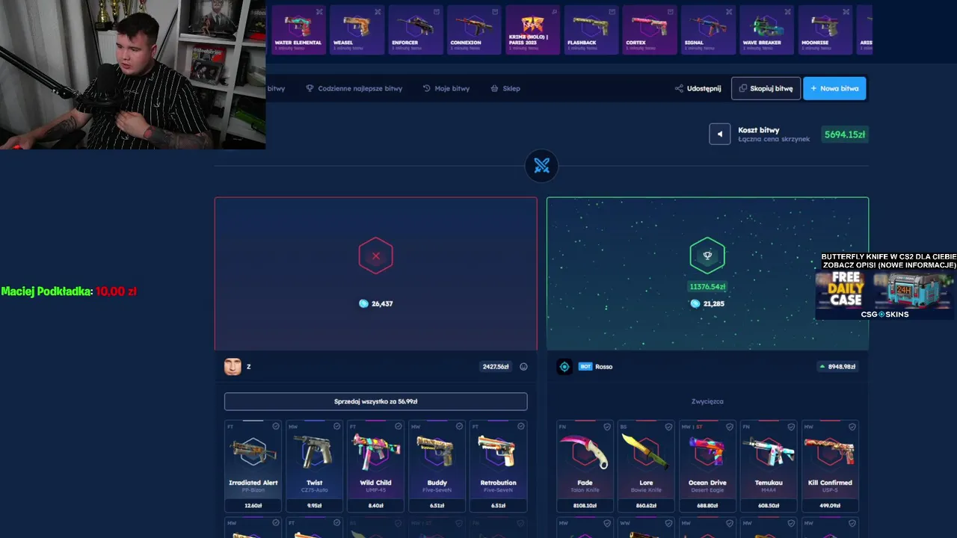Select the Irradiated Alert PP-Bizon item
Viewport: 957px width, 538px height.
click(x=253, y=466)
